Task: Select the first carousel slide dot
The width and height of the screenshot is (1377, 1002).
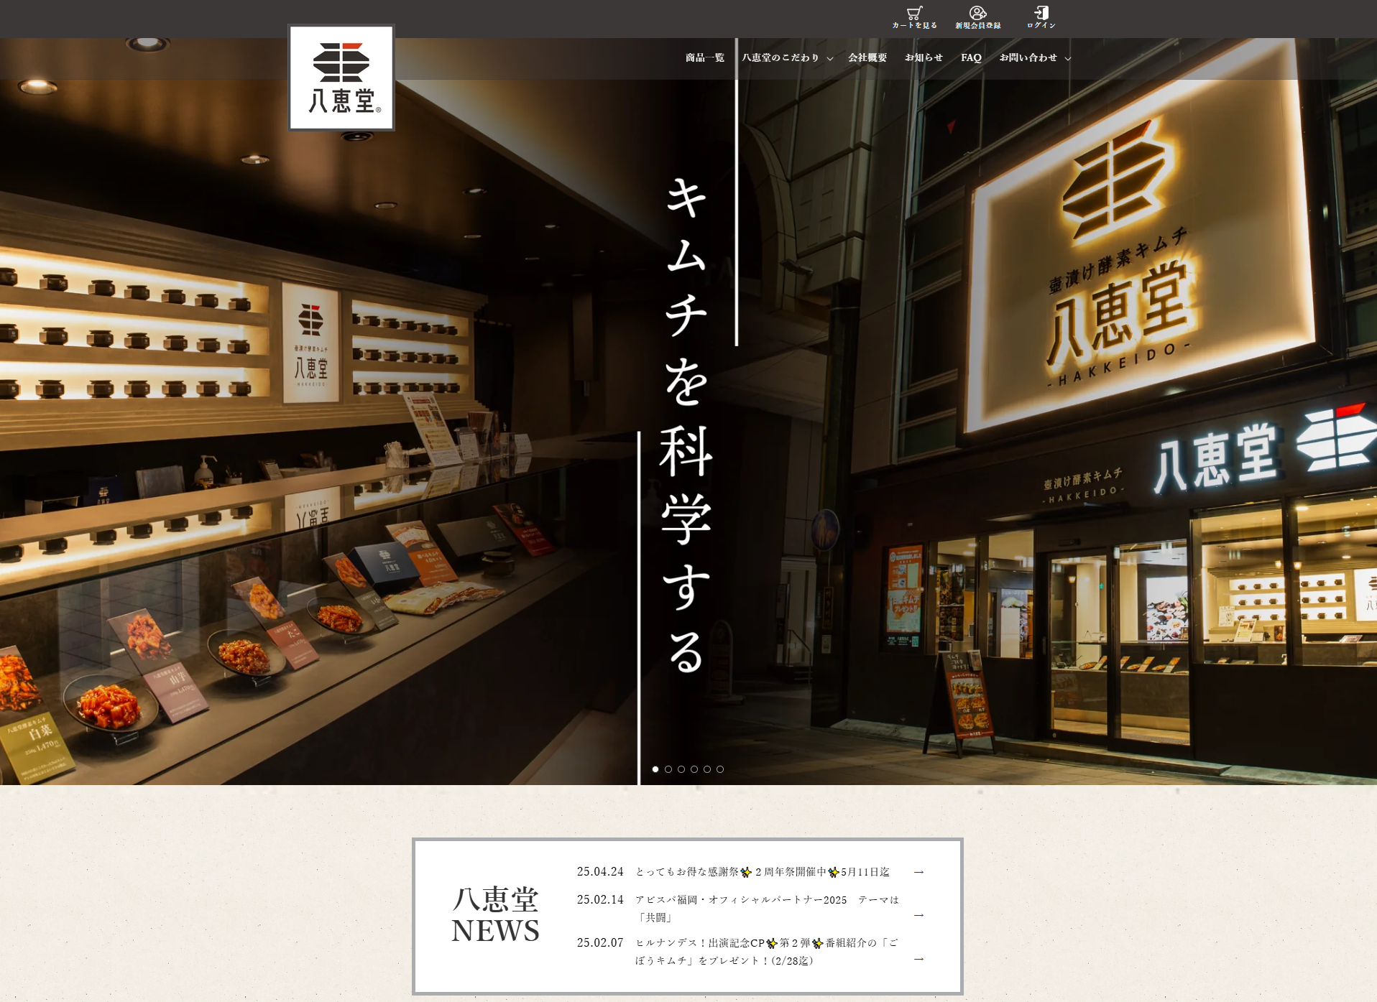Action: pyautogui.click(x=655, y=769)
